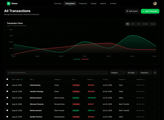
Task: Click the refresh filters icon button
Action: pos(155,73)
